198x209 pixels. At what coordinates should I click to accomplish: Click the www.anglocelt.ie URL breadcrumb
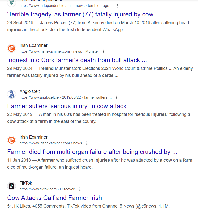pos(65,97)
